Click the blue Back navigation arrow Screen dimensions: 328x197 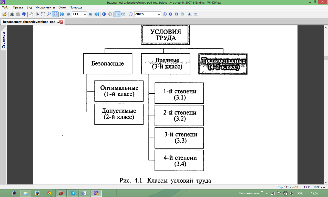click(104, 14)
